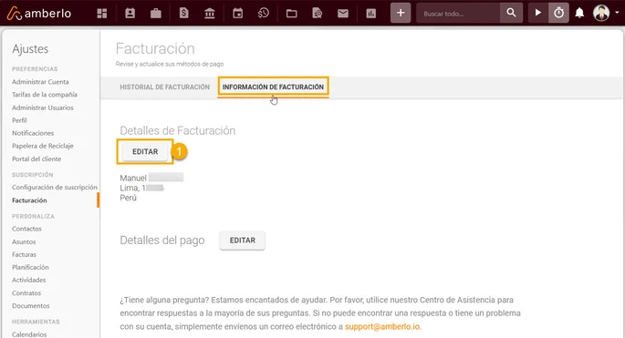
Task: Click the search magnifier button
Action: tap(511, 13)
